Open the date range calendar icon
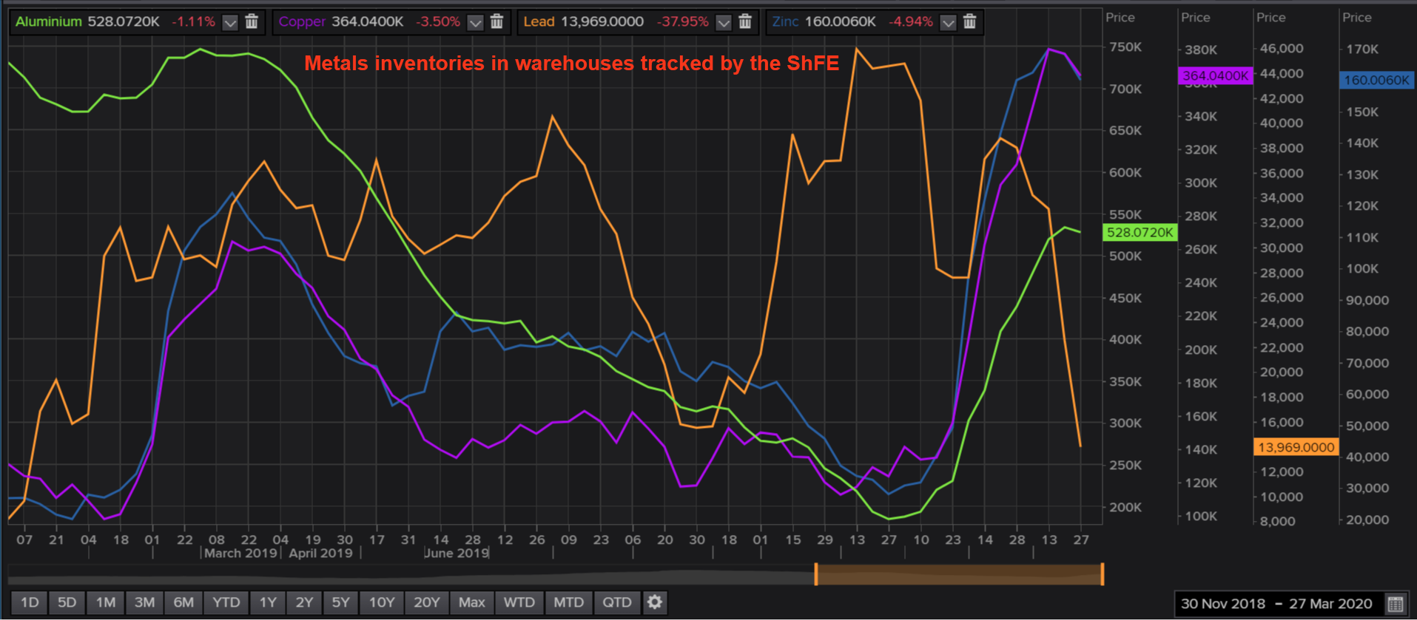This screenshot has width=1417, height=620. pyautogui.click(x=1395, y=604)
